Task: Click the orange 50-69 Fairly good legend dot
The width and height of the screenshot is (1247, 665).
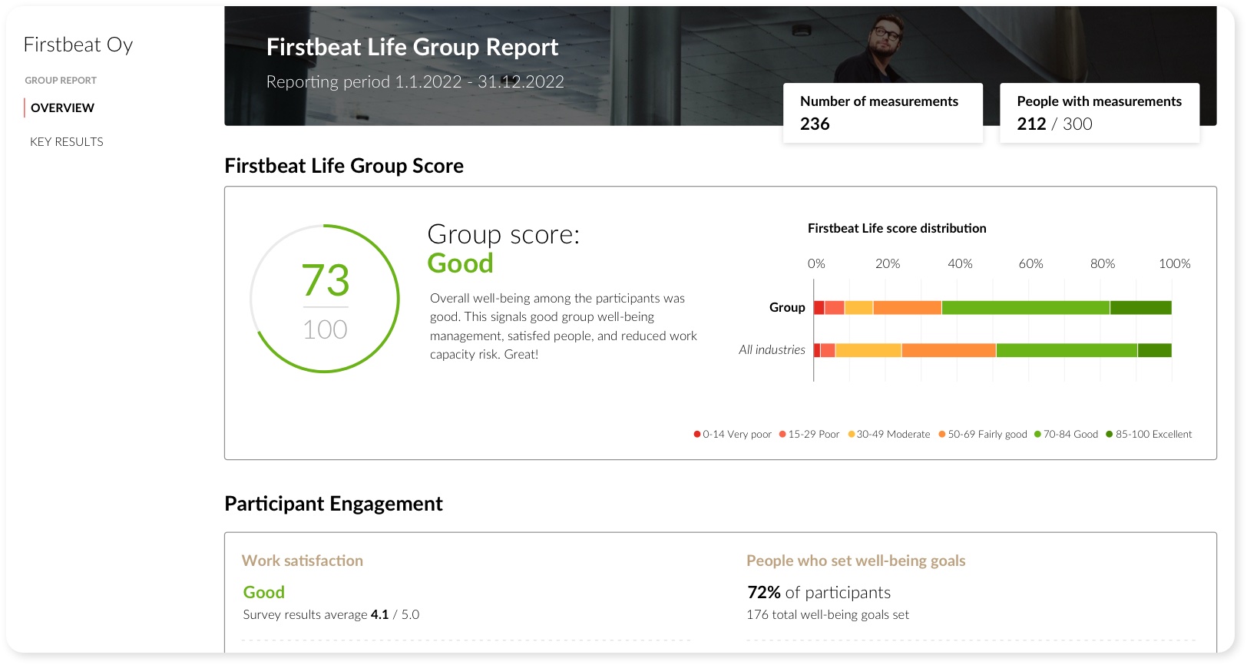Action: point(942,434)
